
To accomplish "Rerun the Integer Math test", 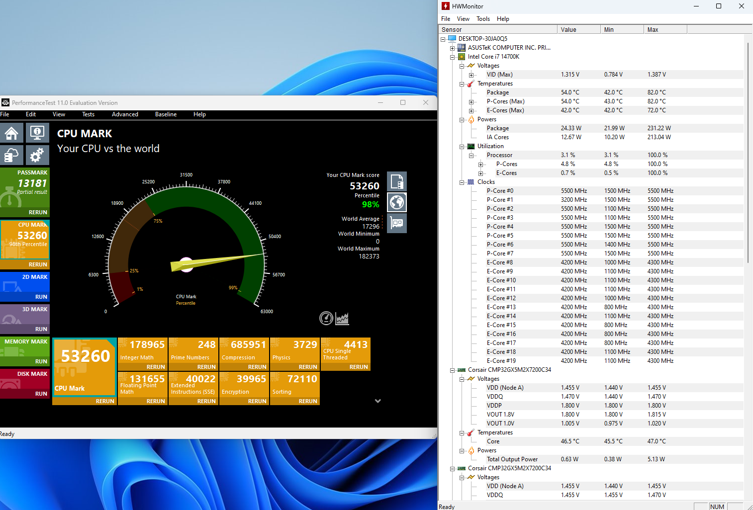I will click(x=156, y=367).
